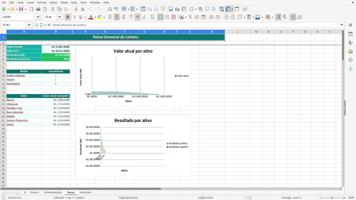Open the Function Wizard next to the Name Box
The image size is (356, 200).
click(x=37, y=25)
